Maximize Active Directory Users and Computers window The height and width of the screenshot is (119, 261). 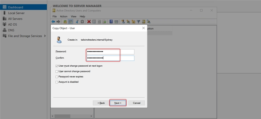pos(201,10)
